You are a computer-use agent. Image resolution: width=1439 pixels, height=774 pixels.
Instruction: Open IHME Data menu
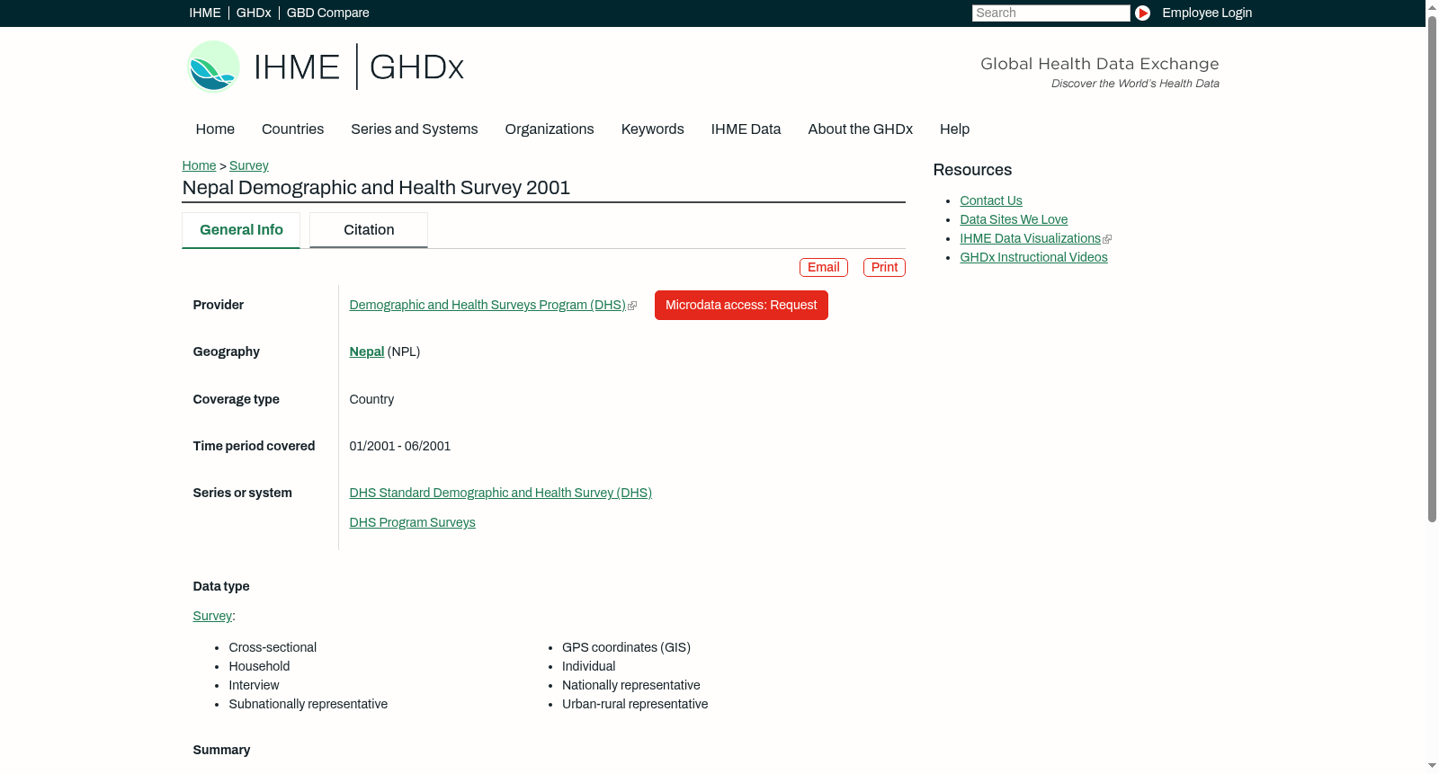(746, 129)
